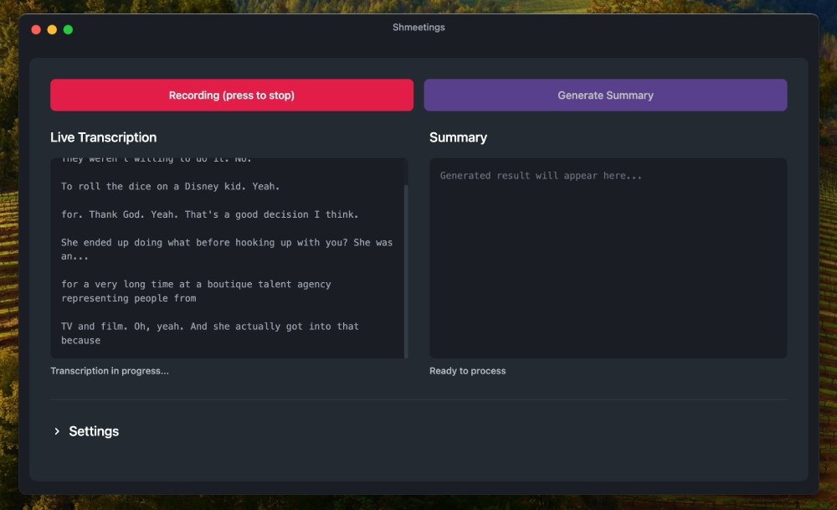Click the green zoom window control
This screenshot has width=837, height=510.
tap(66, 28)
